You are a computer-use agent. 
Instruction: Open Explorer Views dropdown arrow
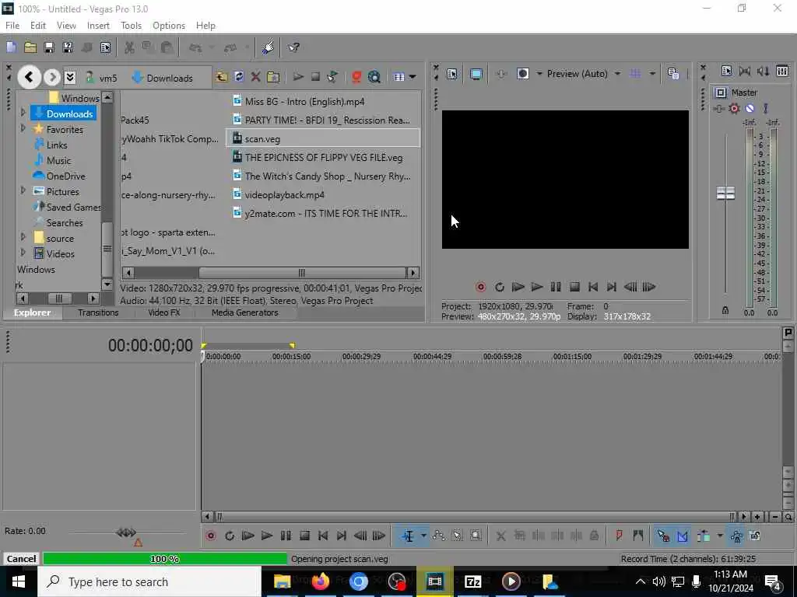(x=413, y=77)
